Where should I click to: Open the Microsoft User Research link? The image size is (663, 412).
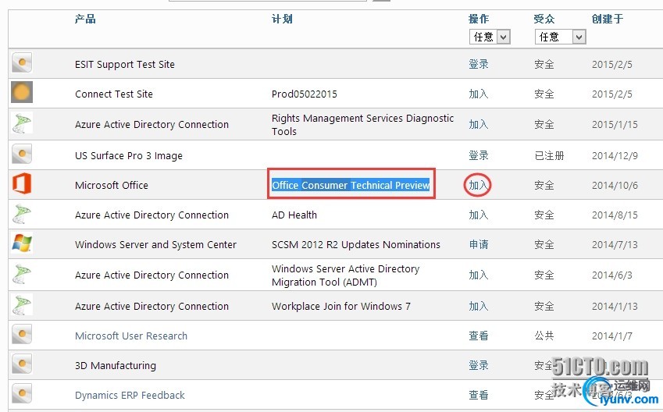tap(131, 336)
